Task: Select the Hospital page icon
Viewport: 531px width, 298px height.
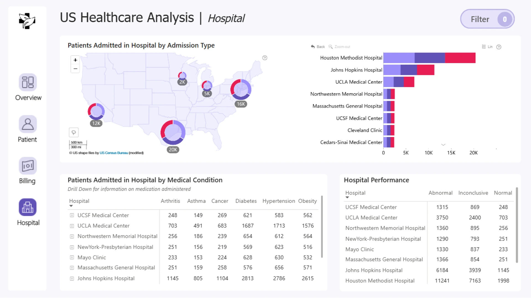Action: tap(28, 207)
